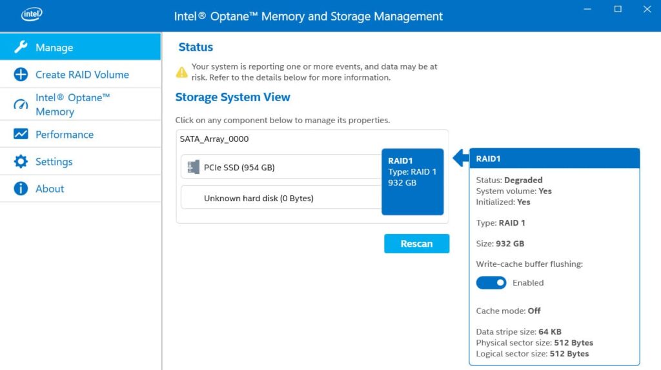Select the blue RAID1 volume block

point(412,182)
